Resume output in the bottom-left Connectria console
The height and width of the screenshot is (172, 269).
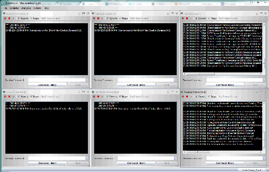point(13,96)
